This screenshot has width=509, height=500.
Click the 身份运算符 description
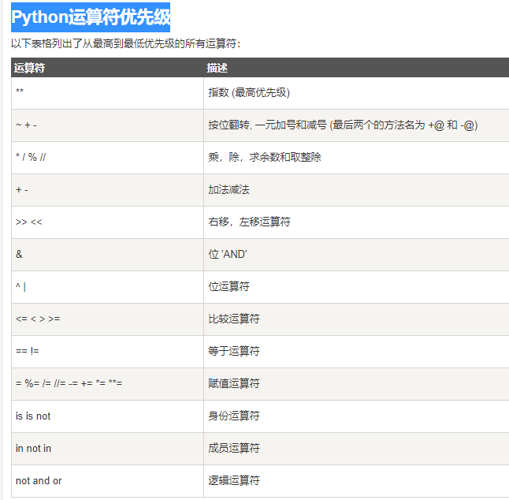(234, 416)
